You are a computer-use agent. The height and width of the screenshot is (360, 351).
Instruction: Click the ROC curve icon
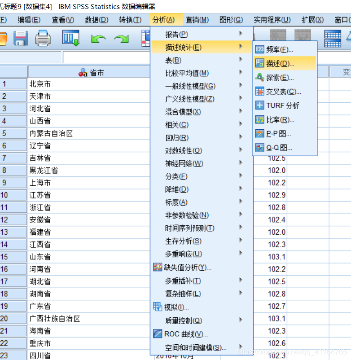[158, 334]
